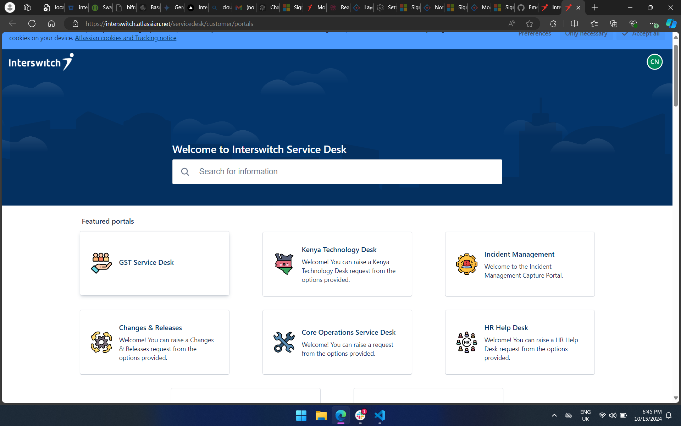Click the HR Help Desk people icon
681x426 pixels.
pos(466,342)
